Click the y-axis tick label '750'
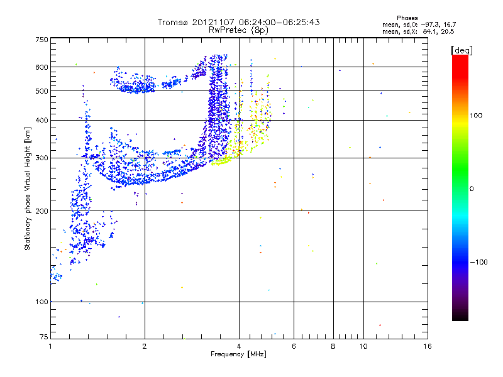Image resolution: width=503 pixels, height=377 pixels. pyautogui.click(x=42, y=40)
